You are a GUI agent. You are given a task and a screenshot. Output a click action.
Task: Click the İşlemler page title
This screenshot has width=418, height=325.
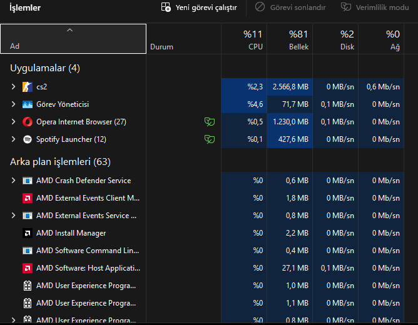25,7
